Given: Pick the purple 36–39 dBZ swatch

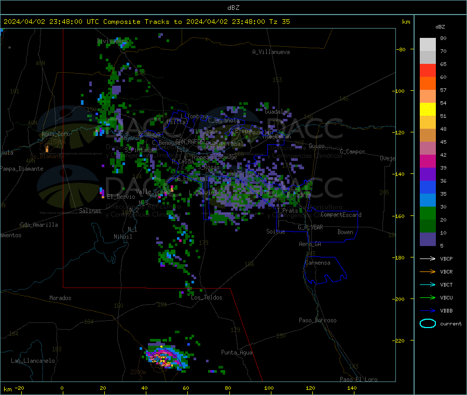Looking at the screenshot, I should (428, 174).
